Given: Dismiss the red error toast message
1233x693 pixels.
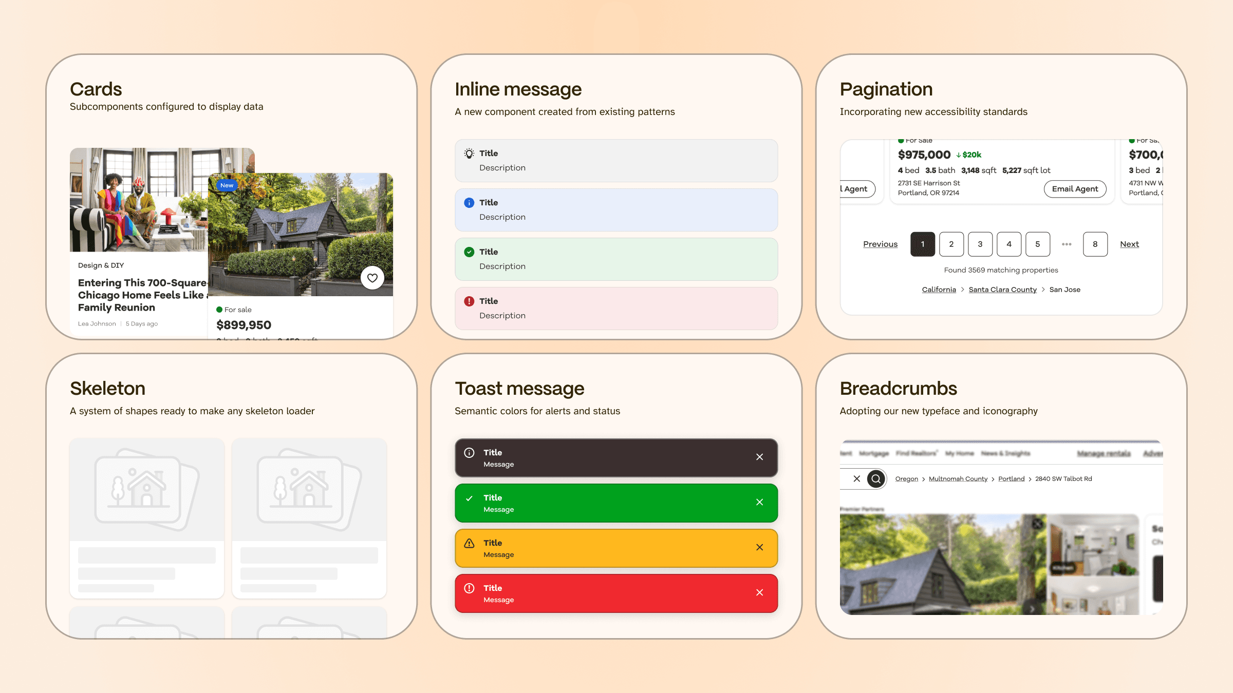Looking at the screenshot, I should [x=759, y=592].
